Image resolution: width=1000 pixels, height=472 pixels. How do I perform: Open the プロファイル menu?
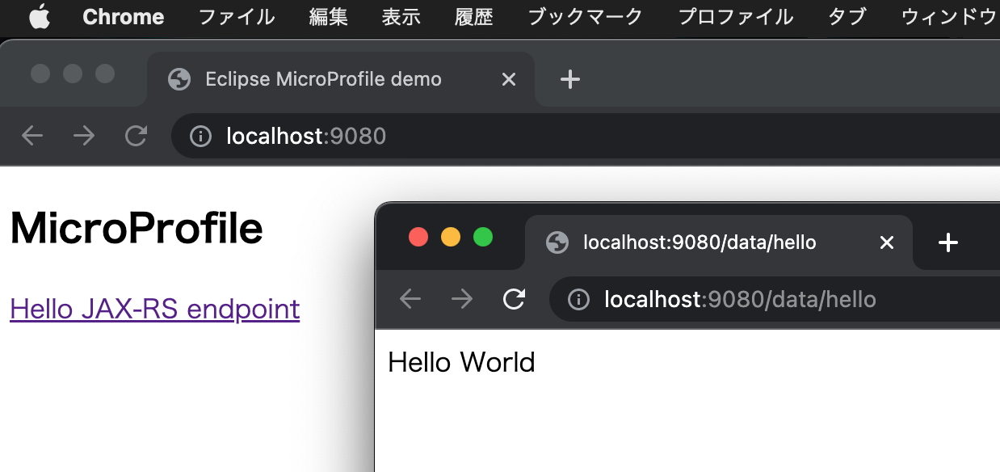736,17
